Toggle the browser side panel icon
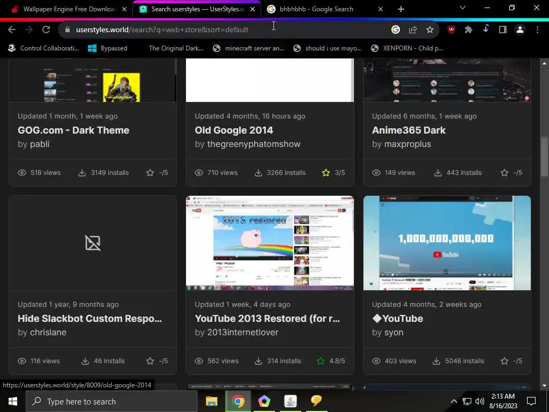Image resolution: width=549 pixels, height=412 pixels. [x=503, y=30]
